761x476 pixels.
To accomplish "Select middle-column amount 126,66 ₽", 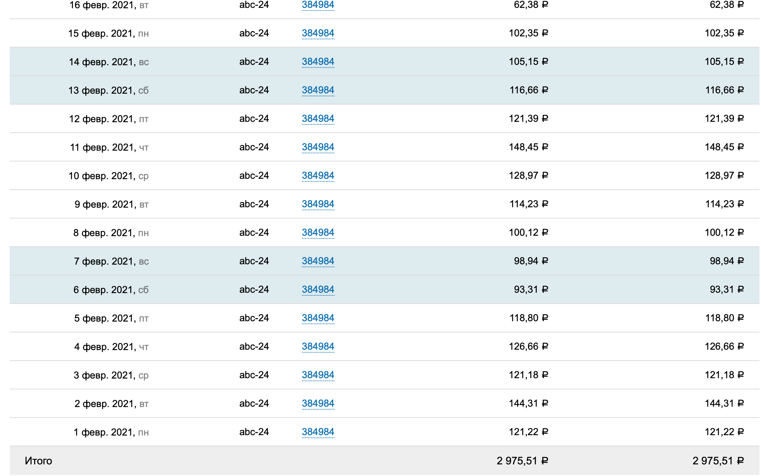I will tap(528, 346).
